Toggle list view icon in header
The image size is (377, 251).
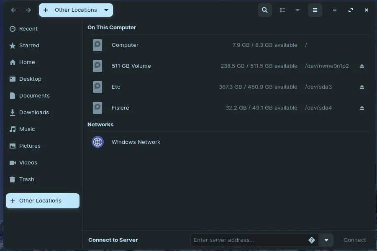(x=282, y=10)
